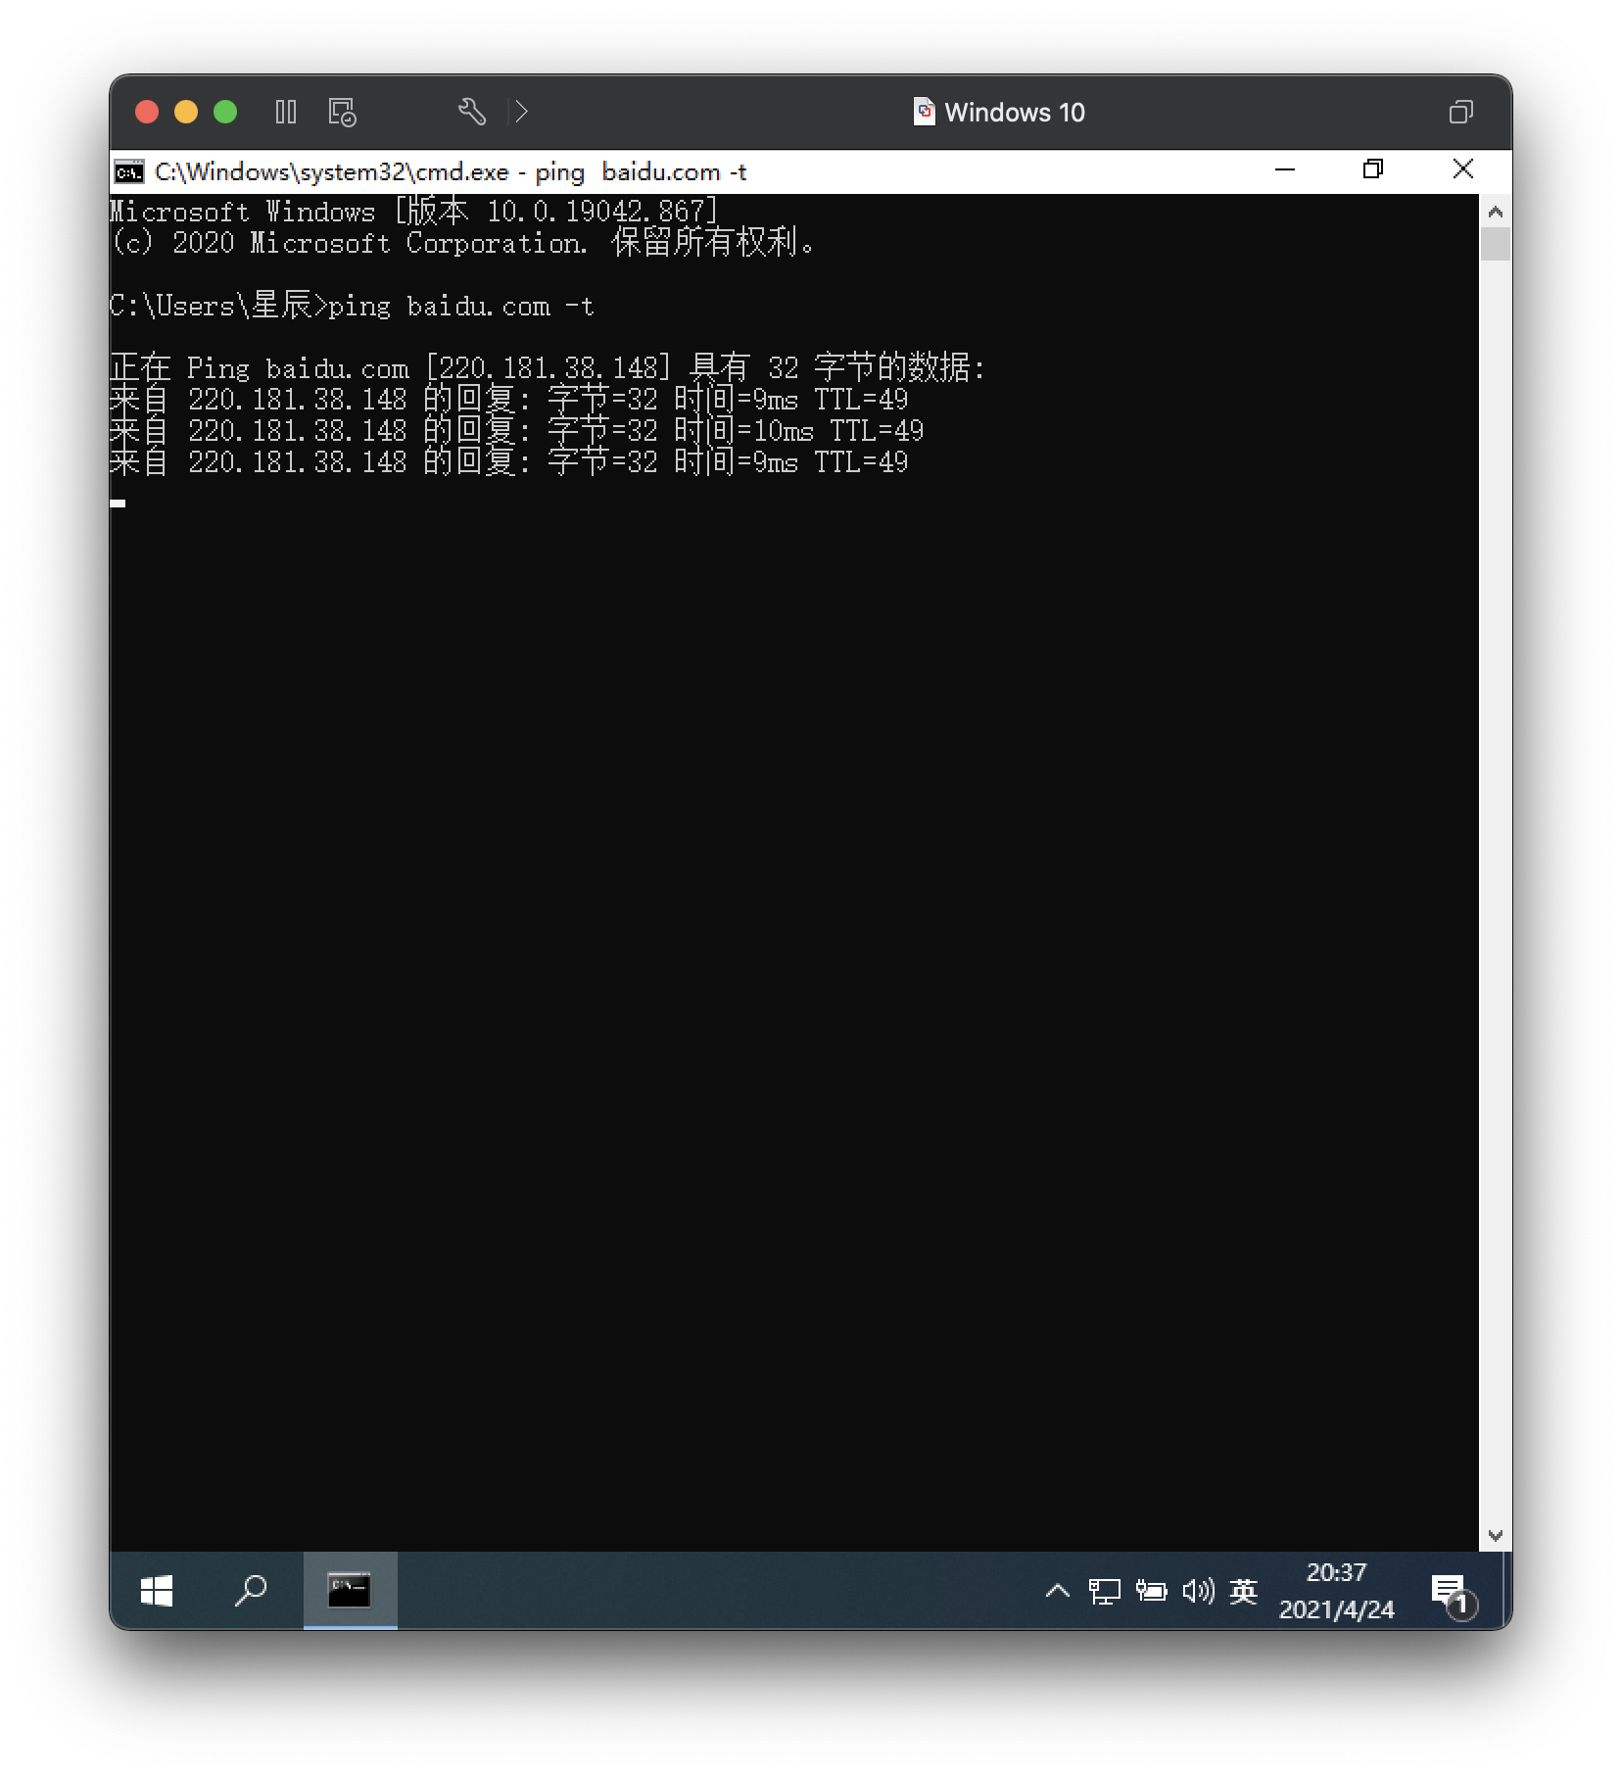
Task: Click the Show desktop sliver at taskbar end
Action: (x=1506, y=1591)
